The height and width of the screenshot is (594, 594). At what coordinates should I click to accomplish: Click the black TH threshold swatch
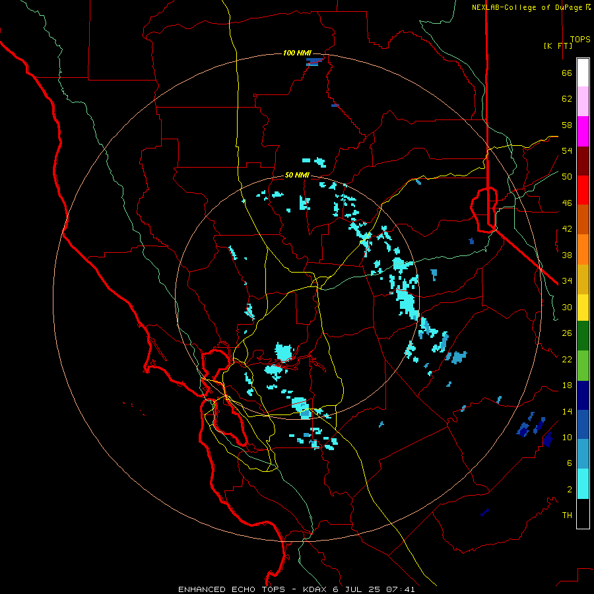pyautogui.click(x=583, y=513)
